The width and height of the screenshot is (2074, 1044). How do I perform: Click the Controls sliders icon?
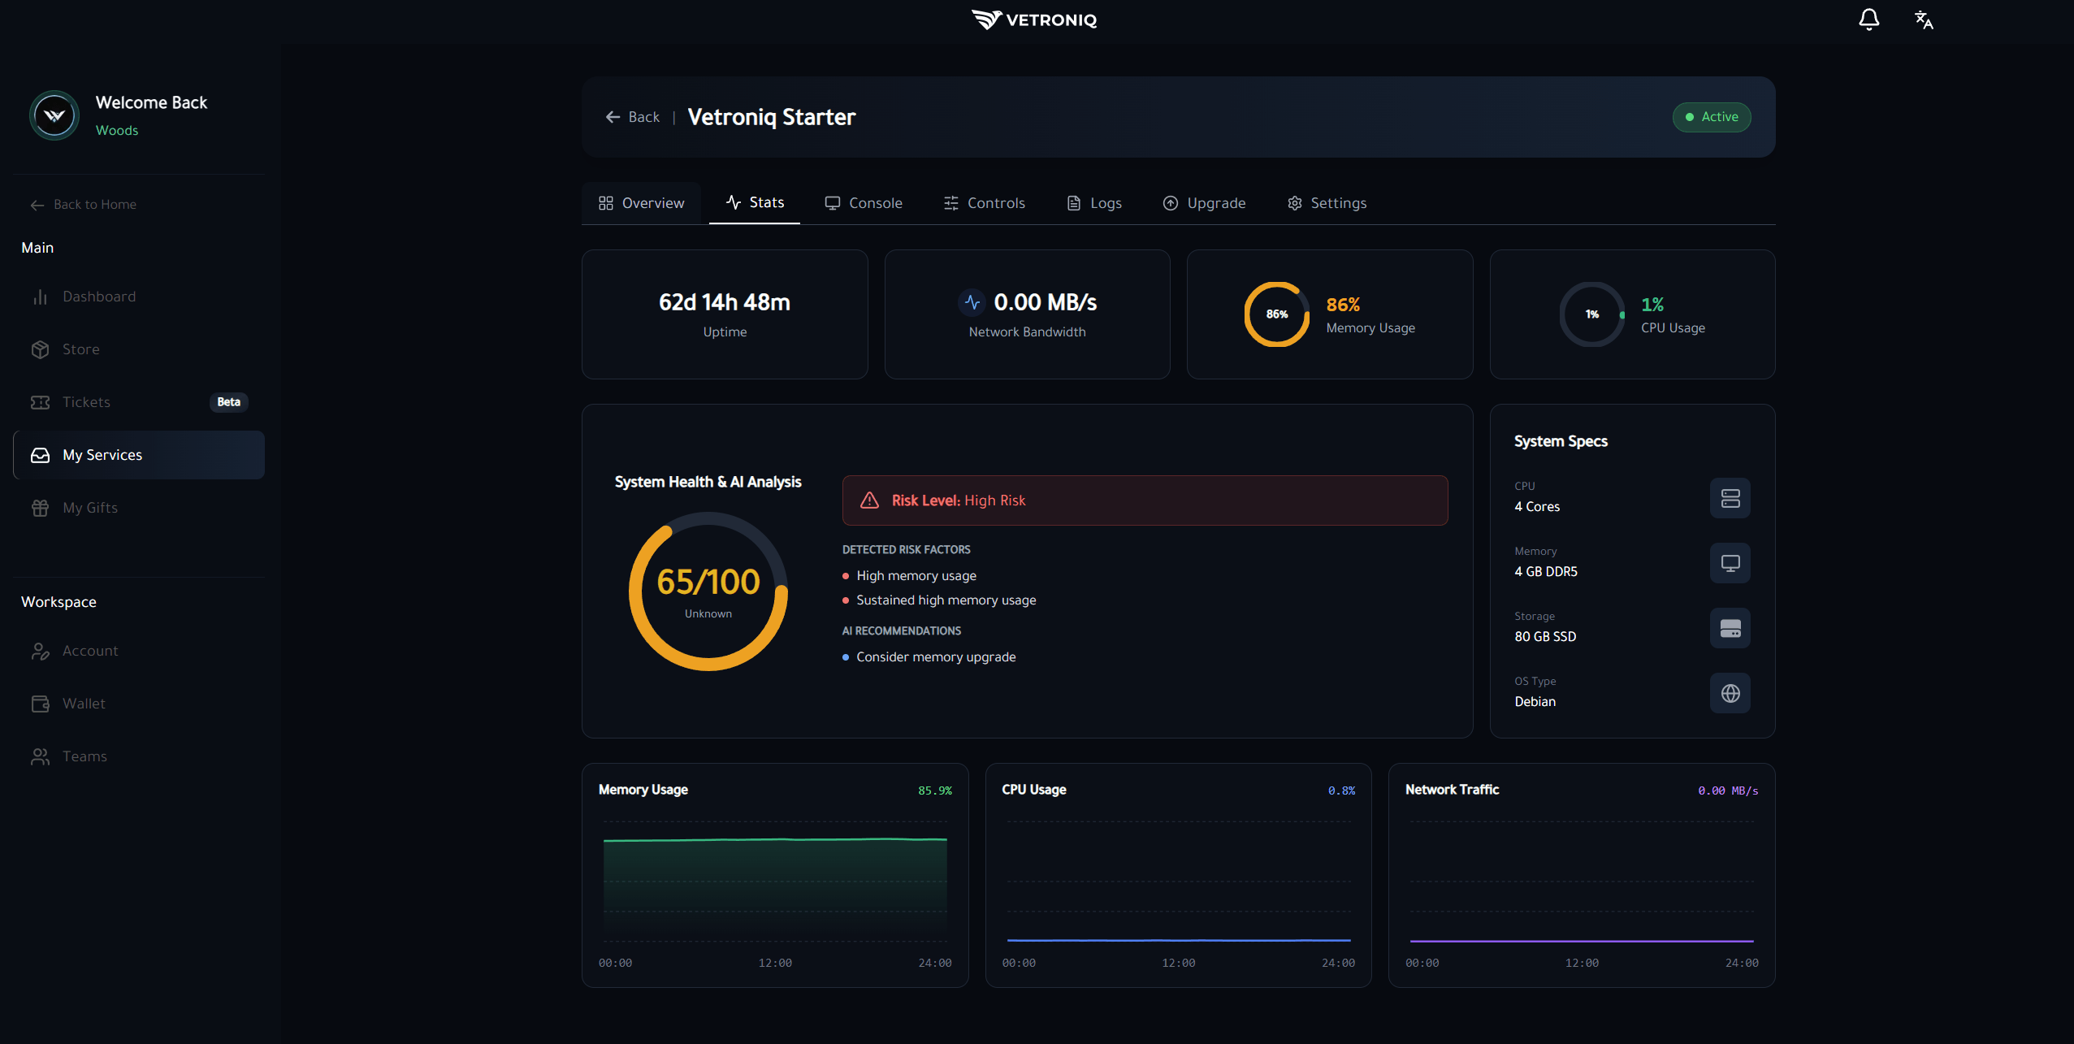coord(951,203)
